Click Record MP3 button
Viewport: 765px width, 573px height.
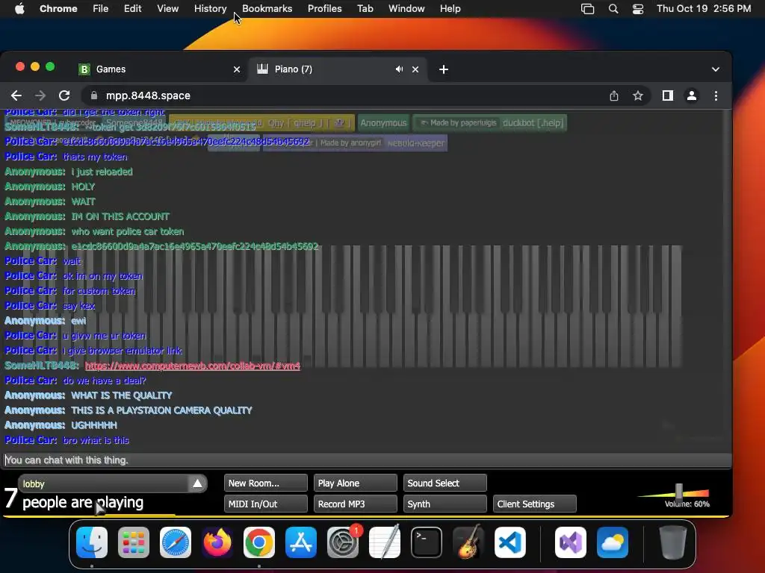click(x=355, y=504)
